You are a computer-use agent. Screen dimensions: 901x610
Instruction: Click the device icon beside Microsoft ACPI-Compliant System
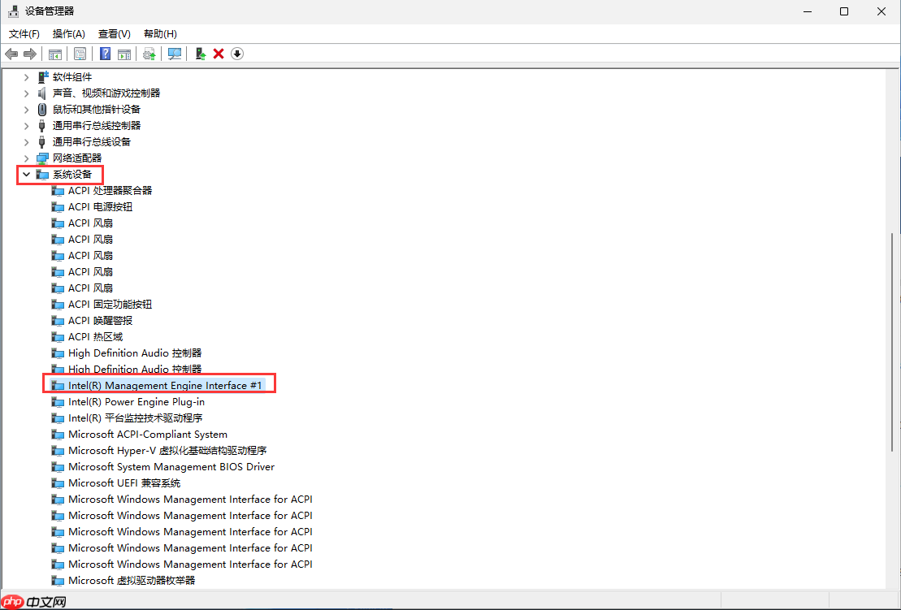[x=58, y=435]
